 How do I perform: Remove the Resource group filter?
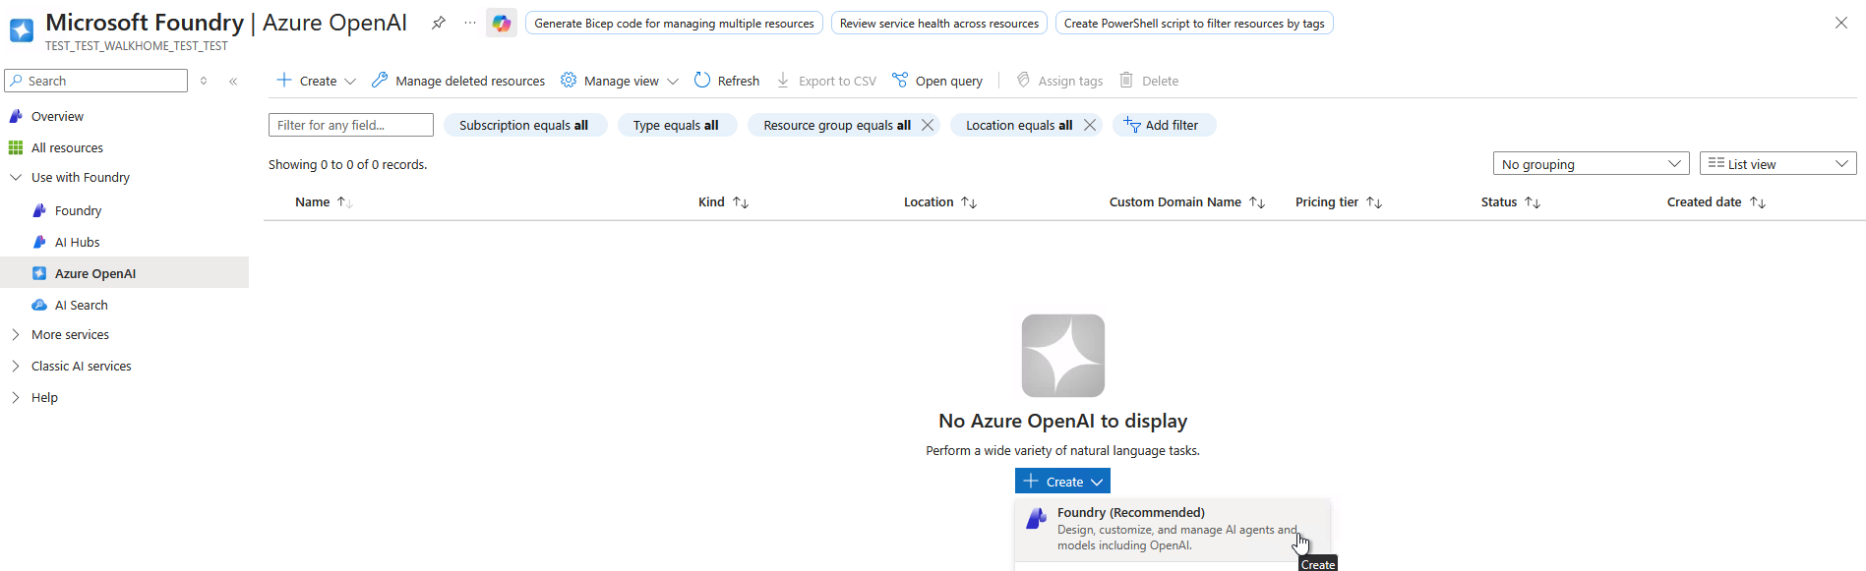point(928,125)
